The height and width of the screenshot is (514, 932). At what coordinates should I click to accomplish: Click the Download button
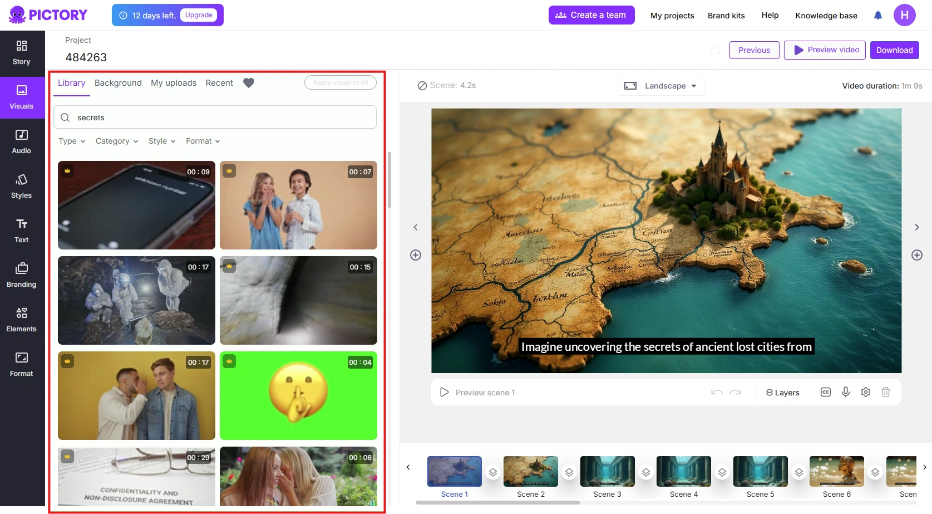(x=894, y=50)
